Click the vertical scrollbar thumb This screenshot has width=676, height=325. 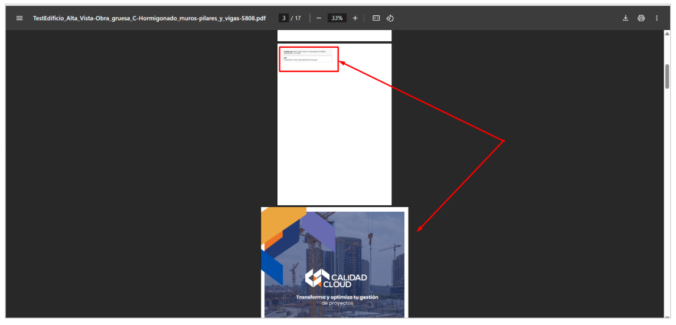click(667, 77)
